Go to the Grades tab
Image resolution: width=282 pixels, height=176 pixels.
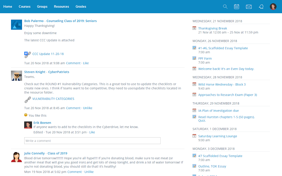coord(81,7)
